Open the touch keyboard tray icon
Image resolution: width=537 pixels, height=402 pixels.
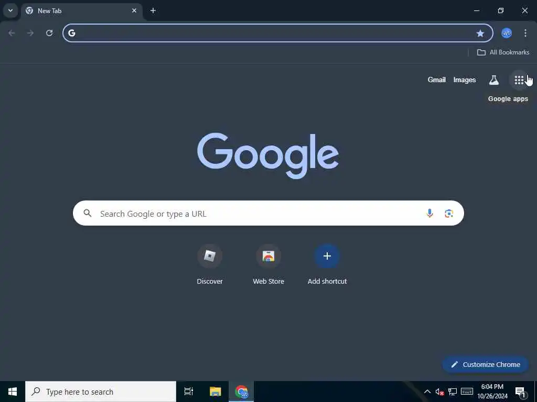tap(467, 392)
